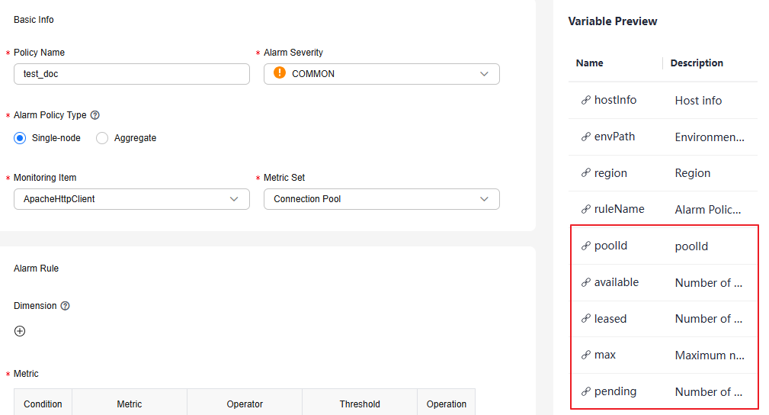Click the Policy Name input field
The image size is (769, 415).
[x=131, y=74]
